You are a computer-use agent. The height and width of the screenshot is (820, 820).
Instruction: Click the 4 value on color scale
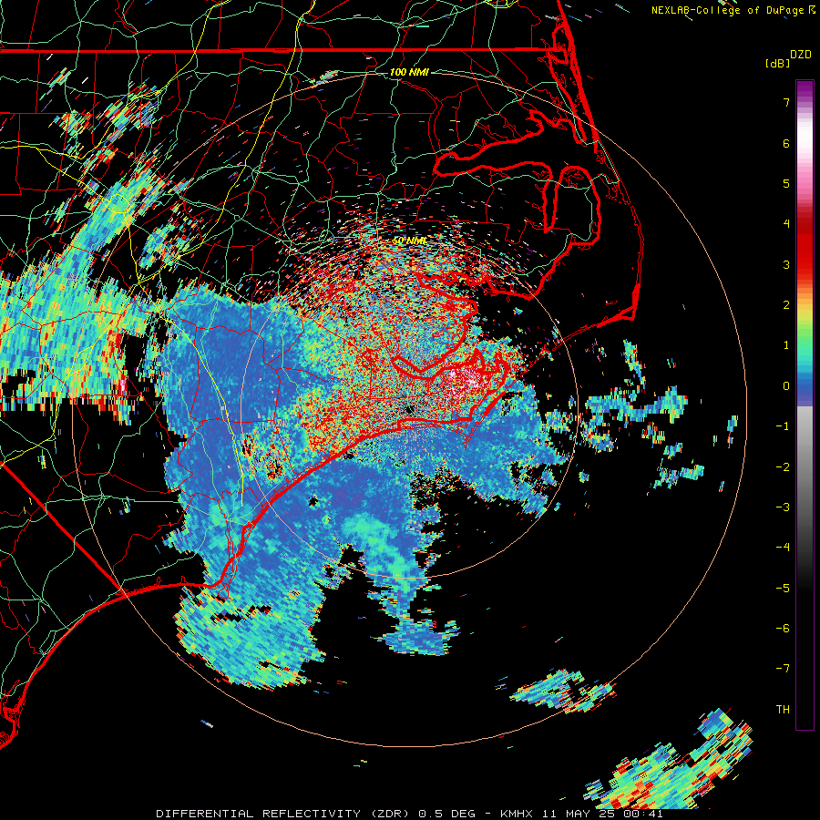pyautogui.click(x=786, y=224)
